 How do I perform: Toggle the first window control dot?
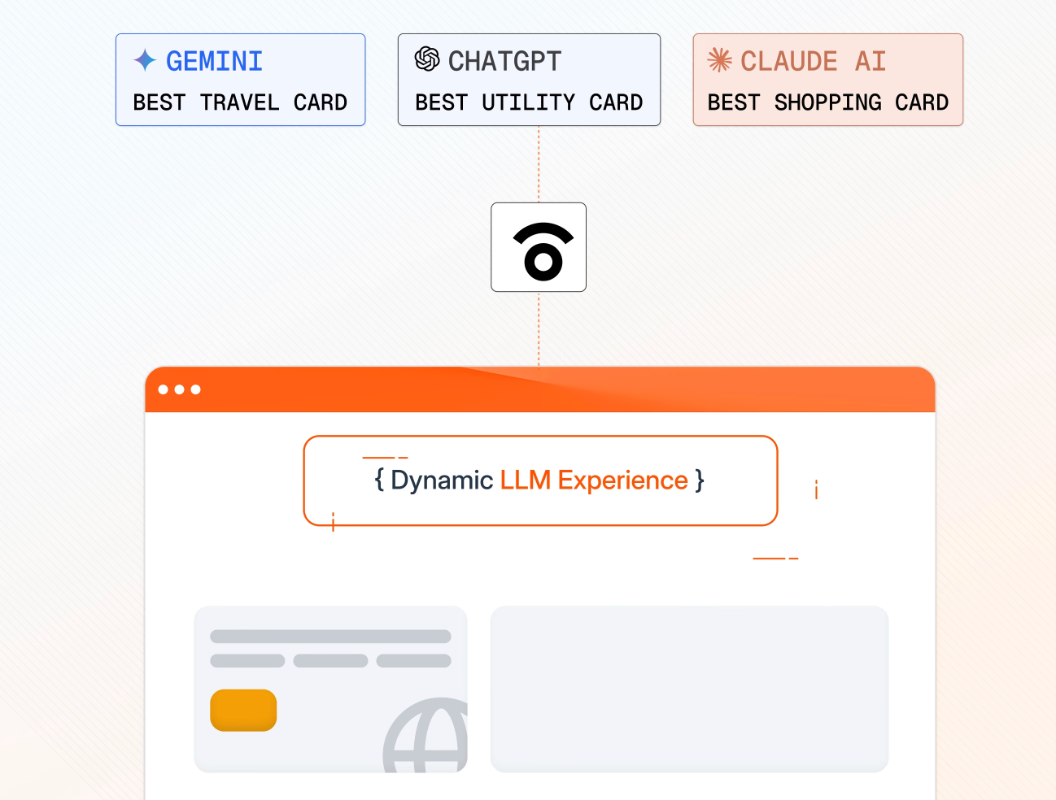tap(164, 389)
